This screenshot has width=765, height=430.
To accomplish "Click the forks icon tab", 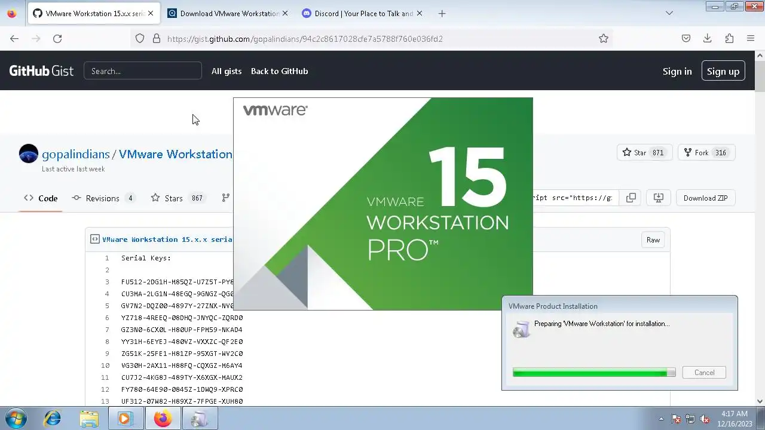I will tap(225, 198).
